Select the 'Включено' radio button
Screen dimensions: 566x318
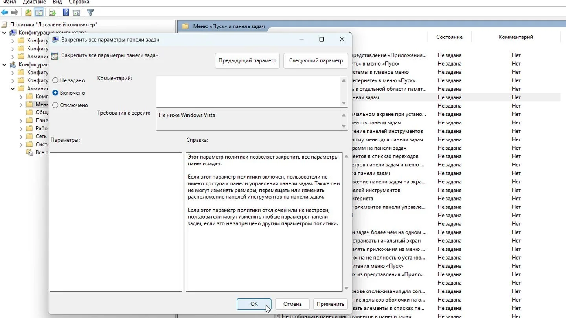[x=55, y=93]
